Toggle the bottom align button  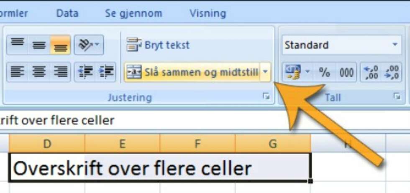[x=60, y=45]
